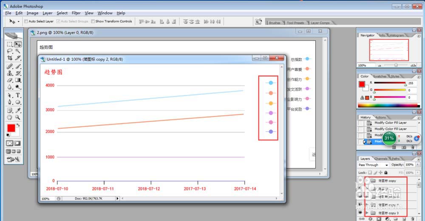Pick the Horizontal Type tool

coord(18,95)
